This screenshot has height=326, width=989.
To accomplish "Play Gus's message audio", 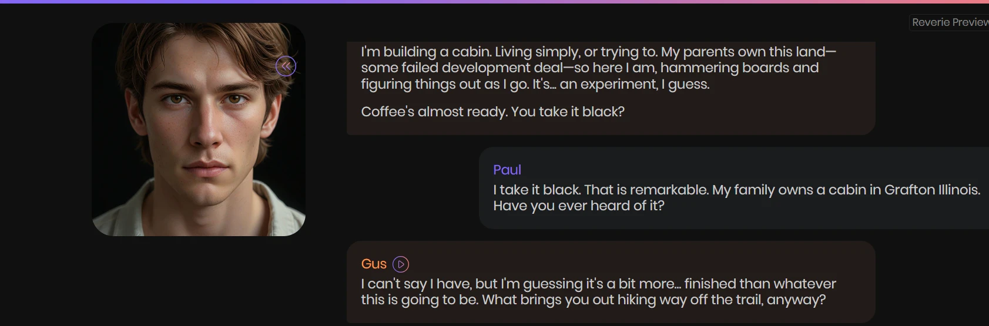I will pos(401,264).
